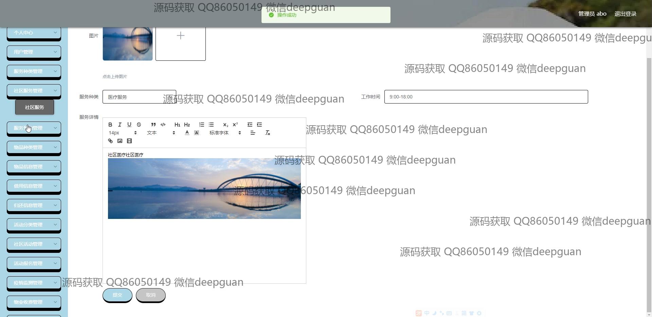This screenshot has height=317, width=652.
Task: Click the 工作时间 input field
Action: click(x=486, y=97)
